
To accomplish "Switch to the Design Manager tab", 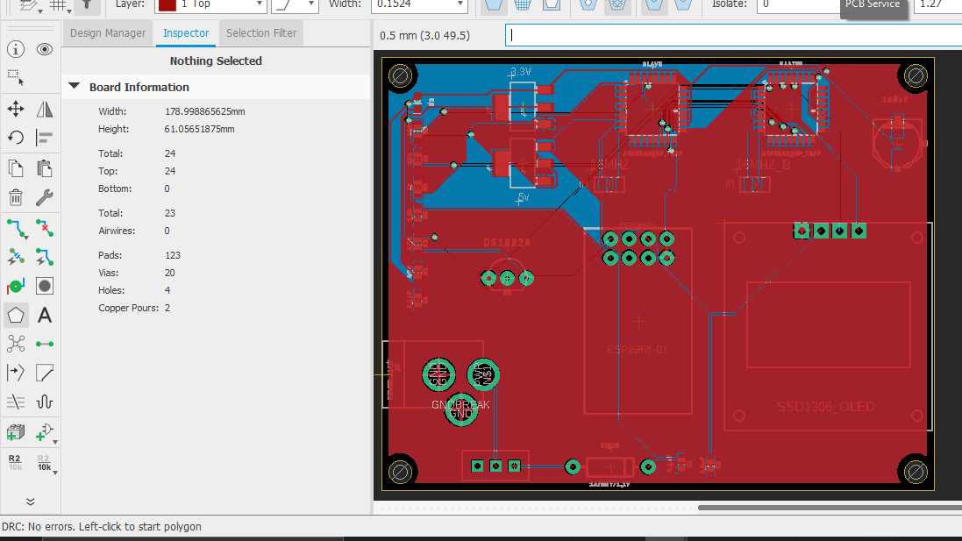I will (108, 33).
